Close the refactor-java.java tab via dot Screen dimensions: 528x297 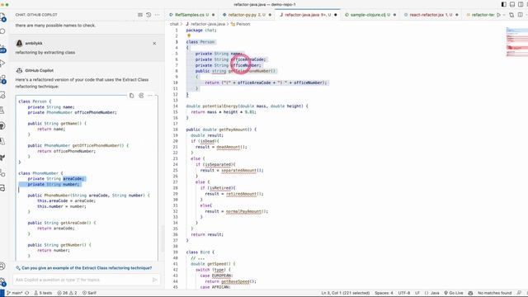click(336, 15)
